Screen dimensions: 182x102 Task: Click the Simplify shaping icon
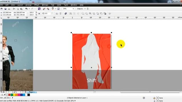(94, 14)
